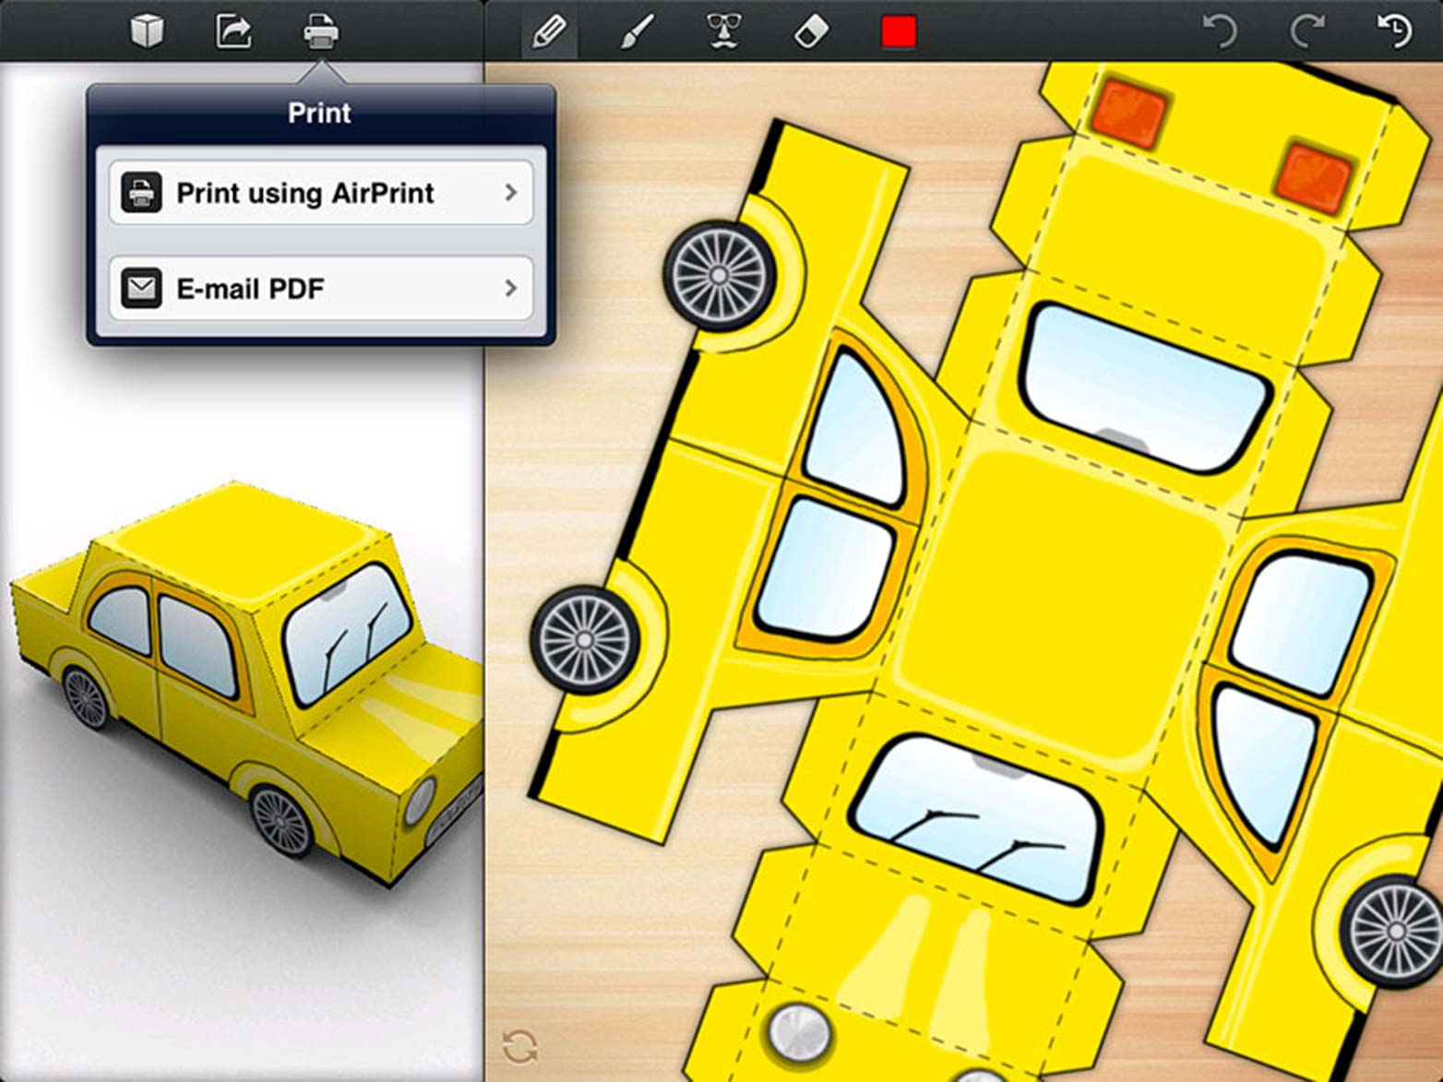Tap the share export icon
This screenshot has width=1443, height=1082.
pyautogui.click(x=233, y=31)
